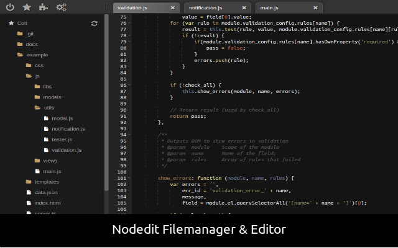Fold show_errors function at line 101

[129, 178]
